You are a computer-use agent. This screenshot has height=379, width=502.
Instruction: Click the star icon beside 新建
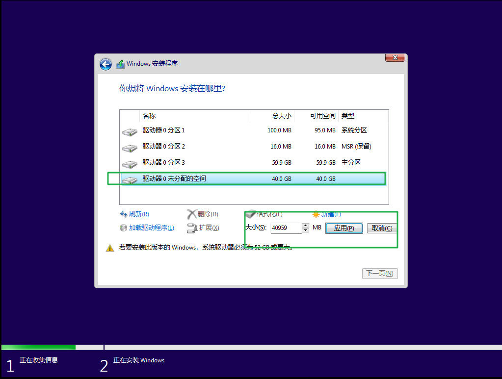[316, 214]
